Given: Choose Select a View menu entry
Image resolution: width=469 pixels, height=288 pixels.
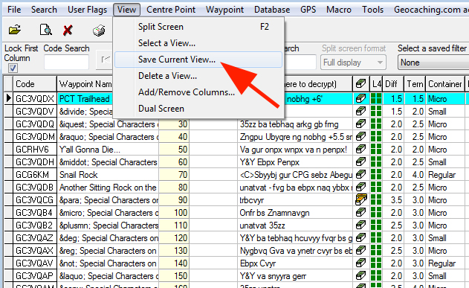Looking at the screenshot, I should pyautogui.click(x=198, y=43).
